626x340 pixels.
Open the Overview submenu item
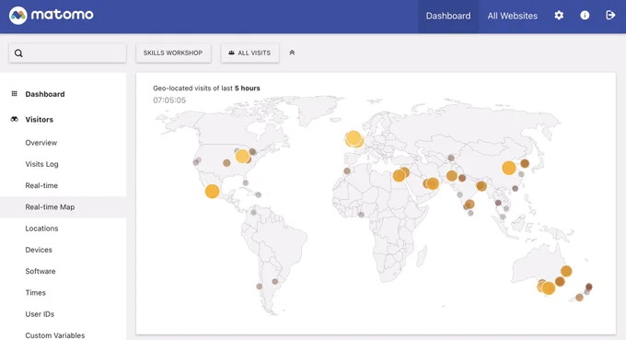coord(41,143)
